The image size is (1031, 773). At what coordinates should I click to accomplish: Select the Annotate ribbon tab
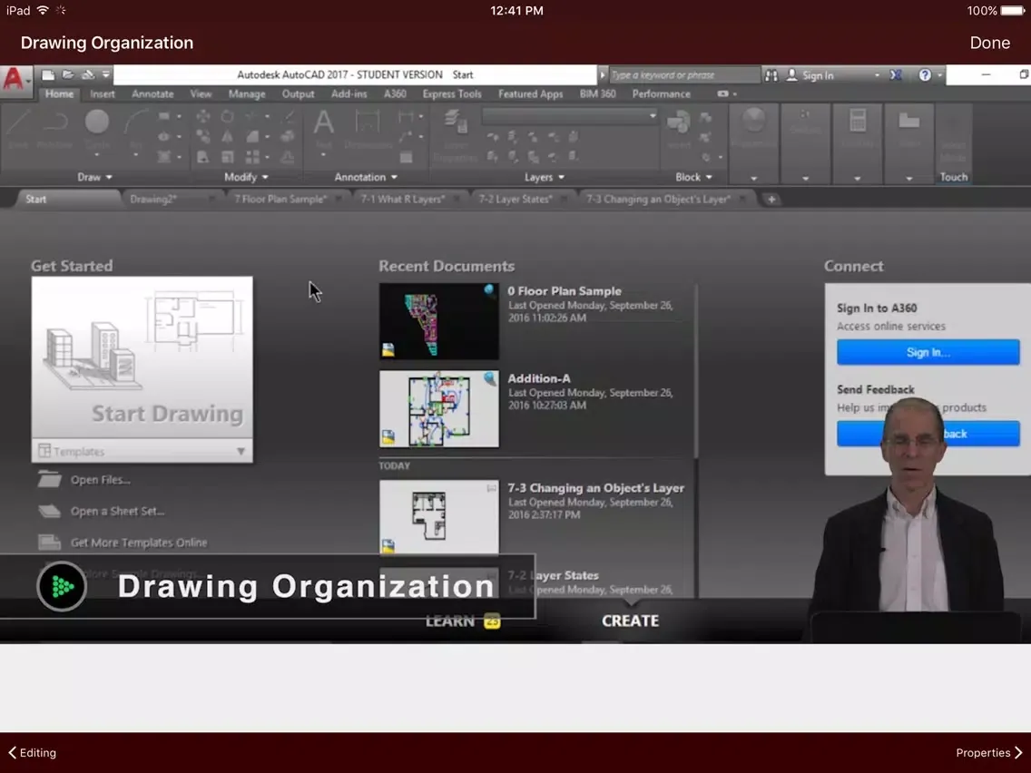coord(152,94)
